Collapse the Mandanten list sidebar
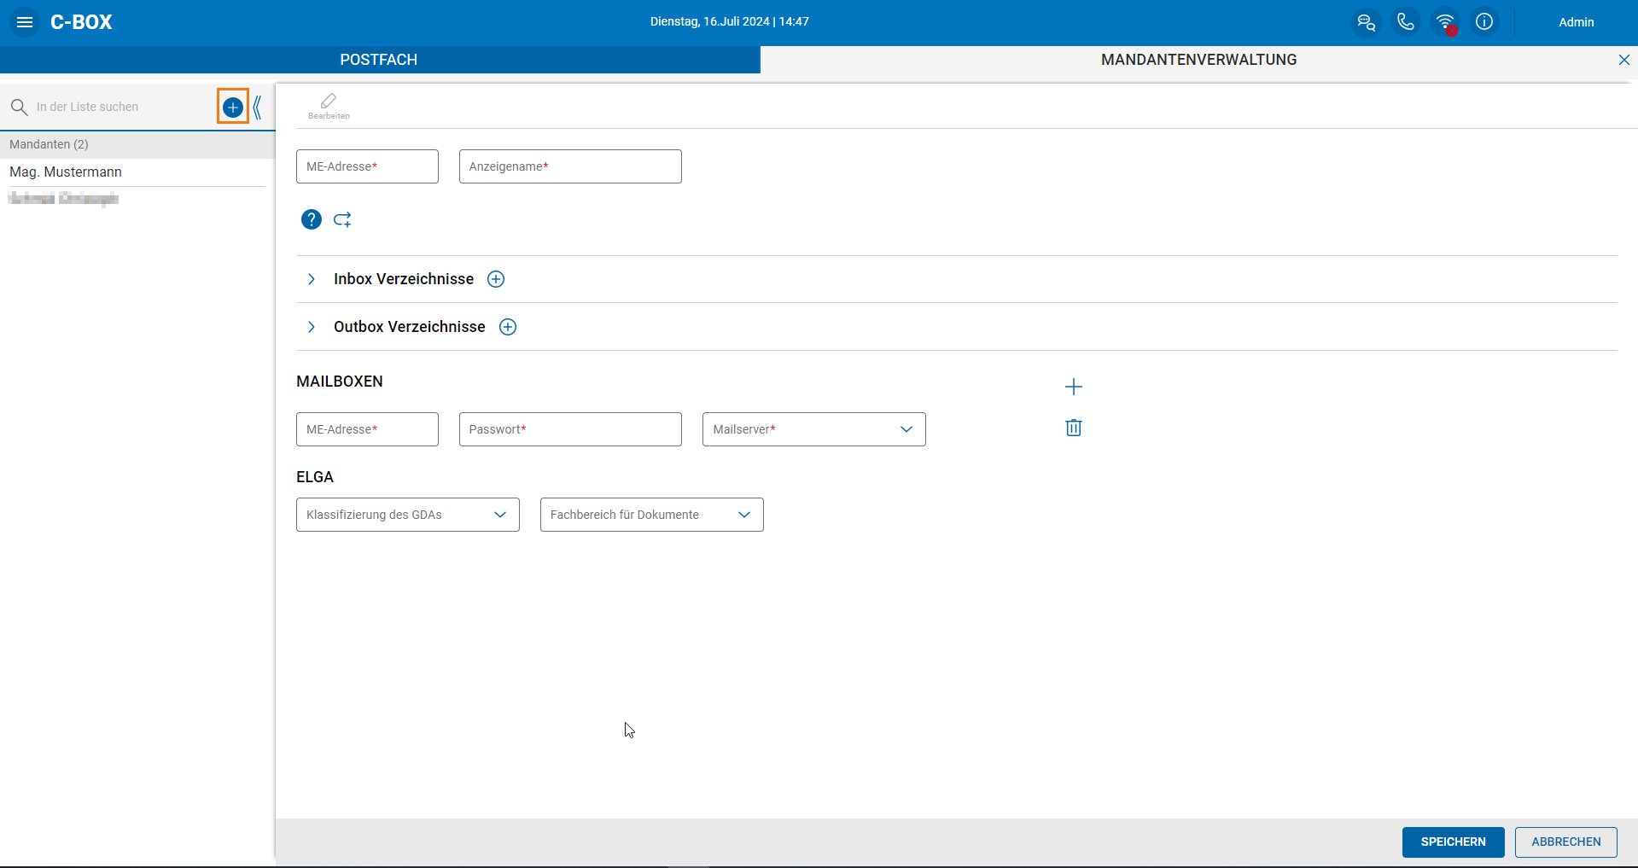This screenshot has width=1638, height=868. tap(257, 107)
